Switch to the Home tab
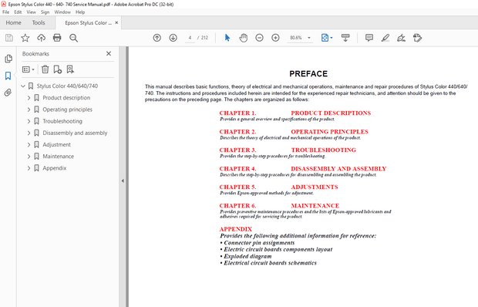 coord(13,23)
